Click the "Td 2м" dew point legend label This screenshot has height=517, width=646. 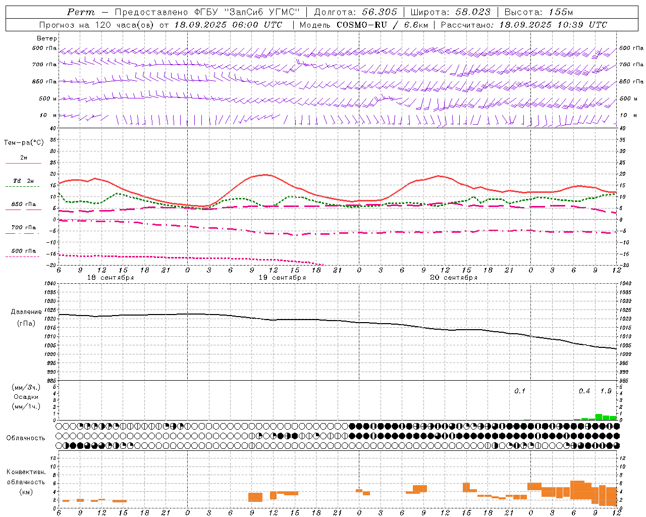tap(24, 181)
